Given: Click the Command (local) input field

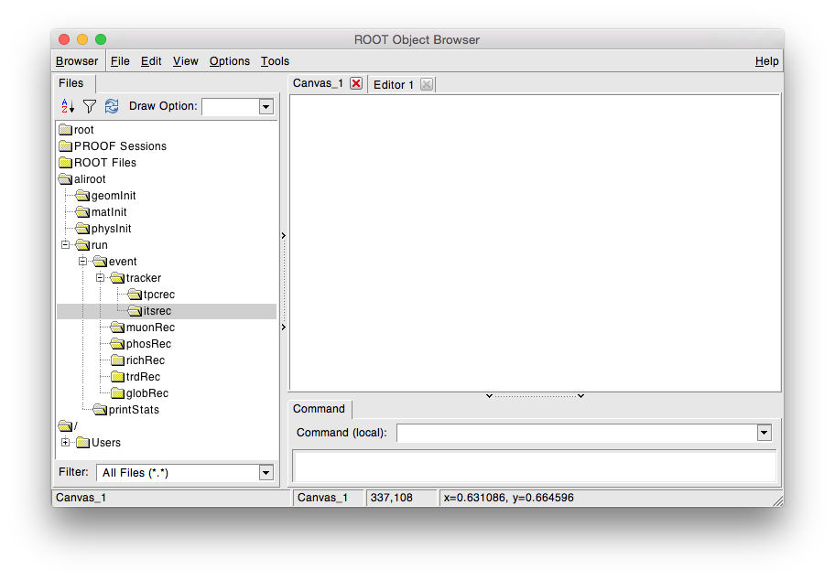Looking at the screenshot, I should coord(577,433).
